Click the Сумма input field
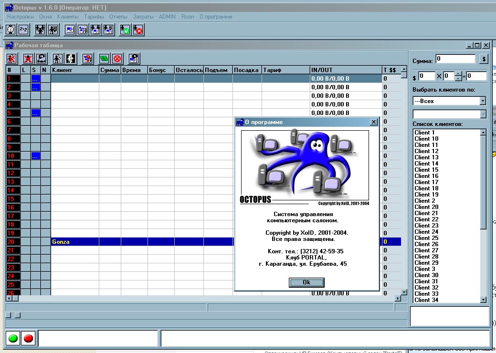The height and width of the screenshot is (353, 496). pos(455,59)
